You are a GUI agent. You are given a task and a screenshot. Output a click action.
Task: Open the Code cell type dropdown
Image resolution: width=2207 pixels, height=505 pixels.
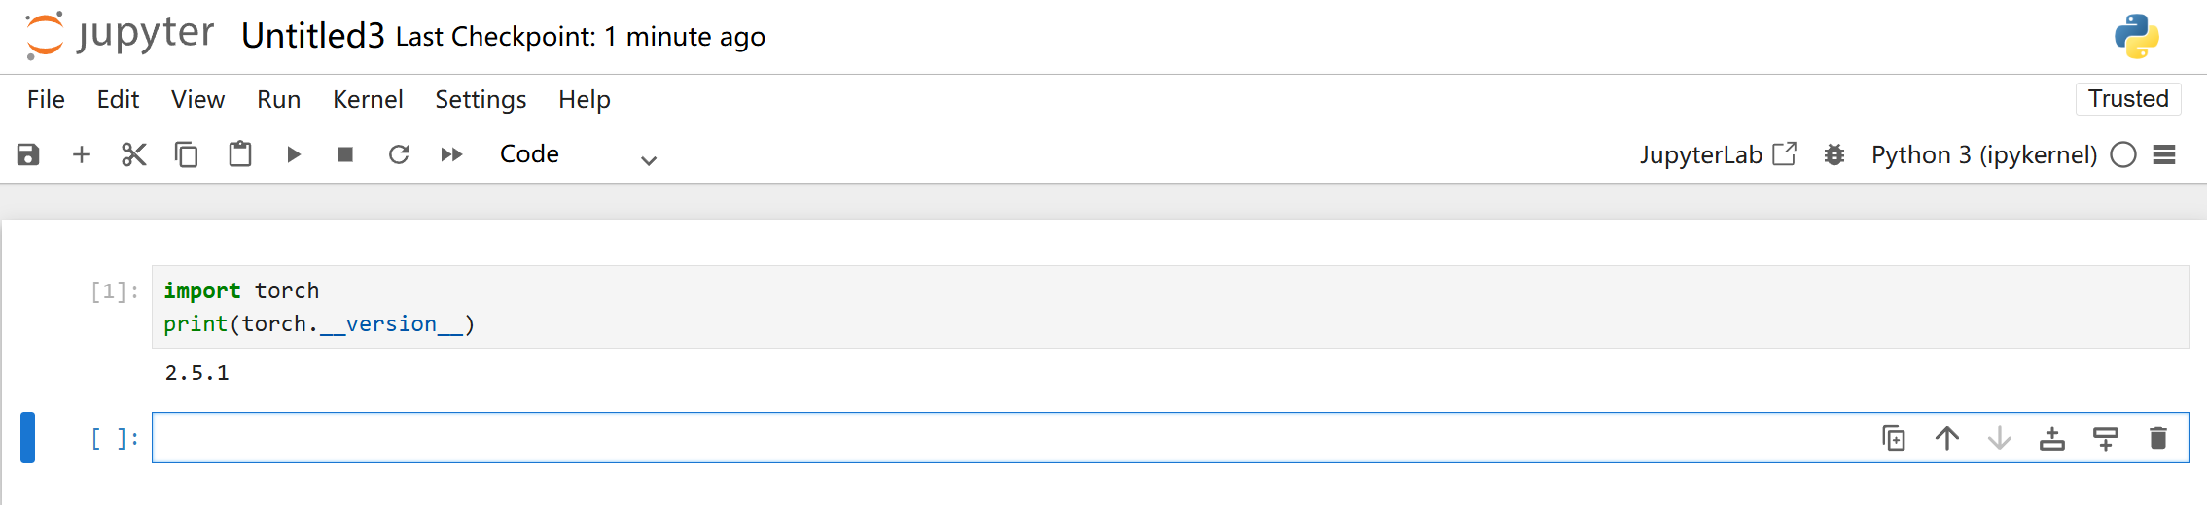[578, 155]
